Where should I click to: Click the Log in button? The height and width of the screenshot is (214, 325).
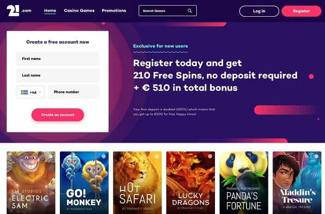pos(259,11)
